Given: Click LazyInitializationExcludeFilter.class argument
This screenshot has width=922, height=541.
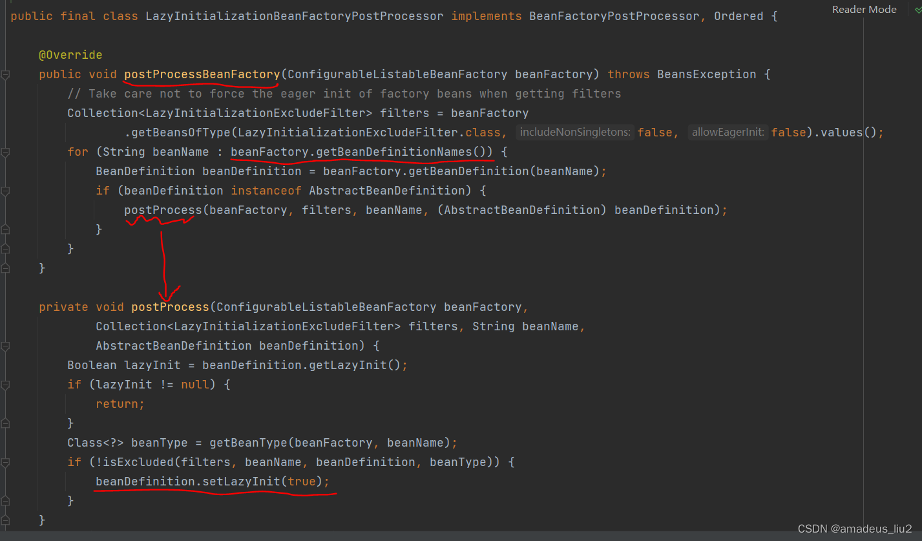Looking at the screenshot, I should (x=369, y=133).
